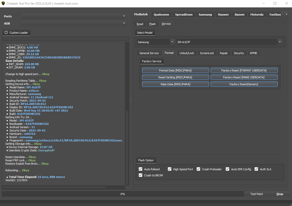
Task: Open the Spreadtrum tab
Action: point(184,14)
